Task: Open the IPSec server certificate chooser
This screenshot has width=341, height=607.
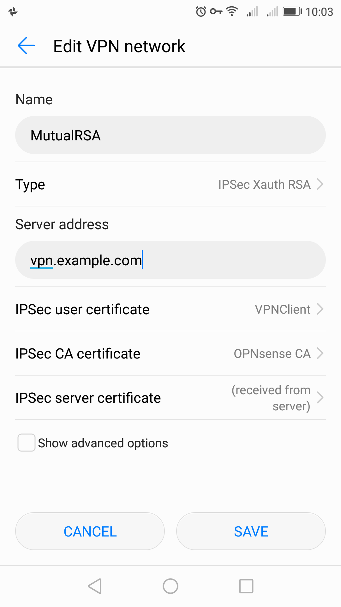Action: click(x=320, y=398)
